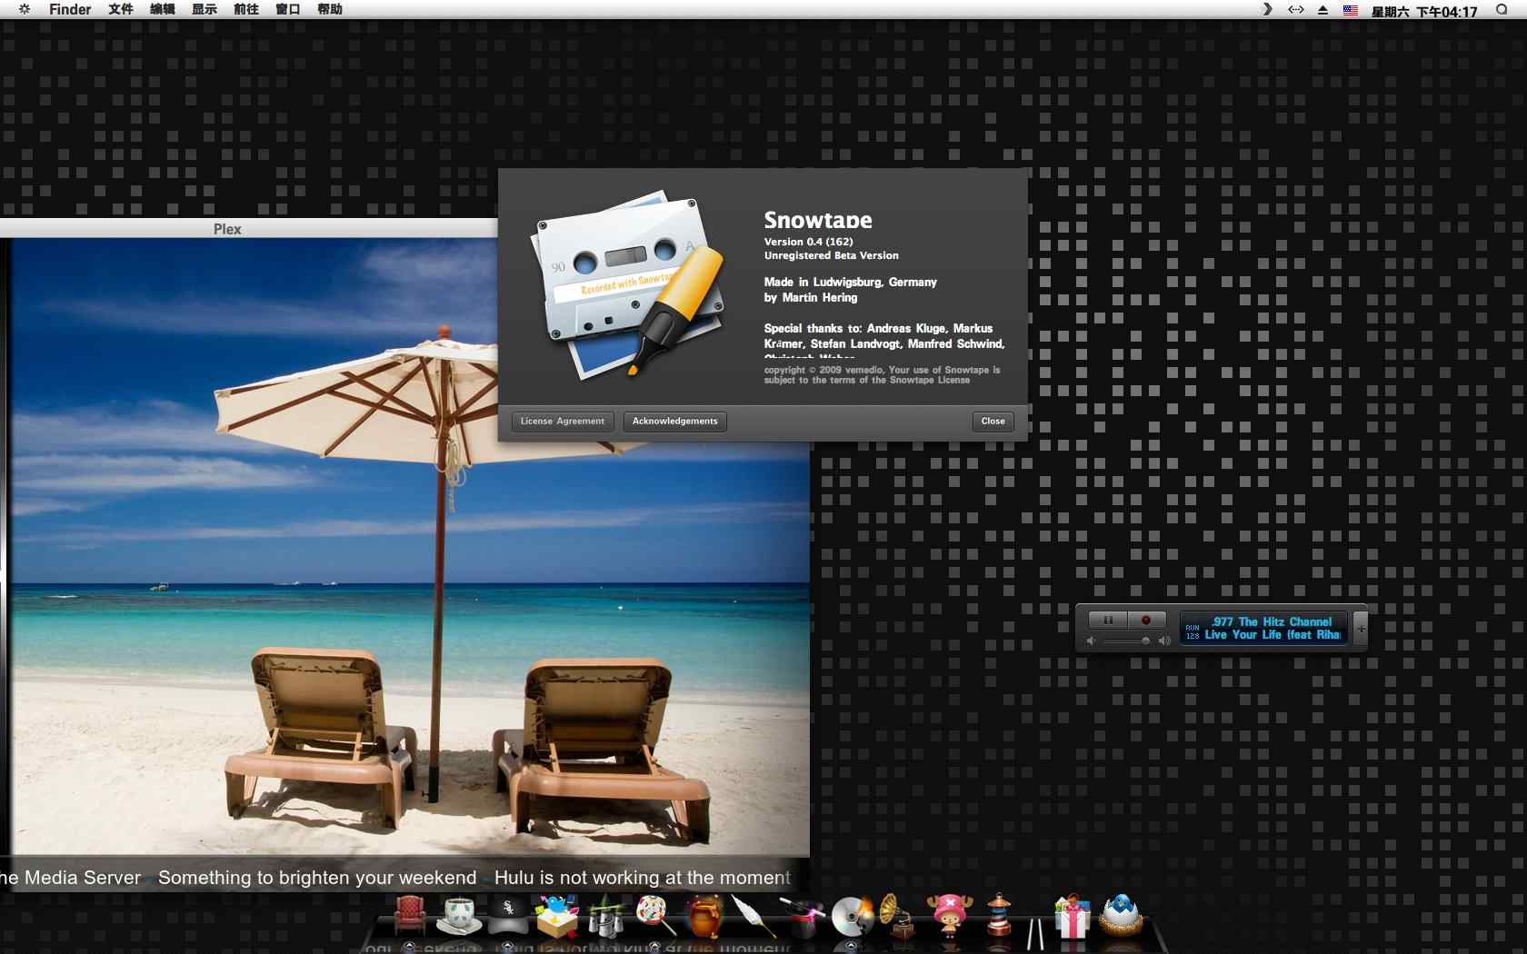Screen dimensions: 1527x954
Task: Open the 前往 (Go) menu
Action: tap(246, 9)
